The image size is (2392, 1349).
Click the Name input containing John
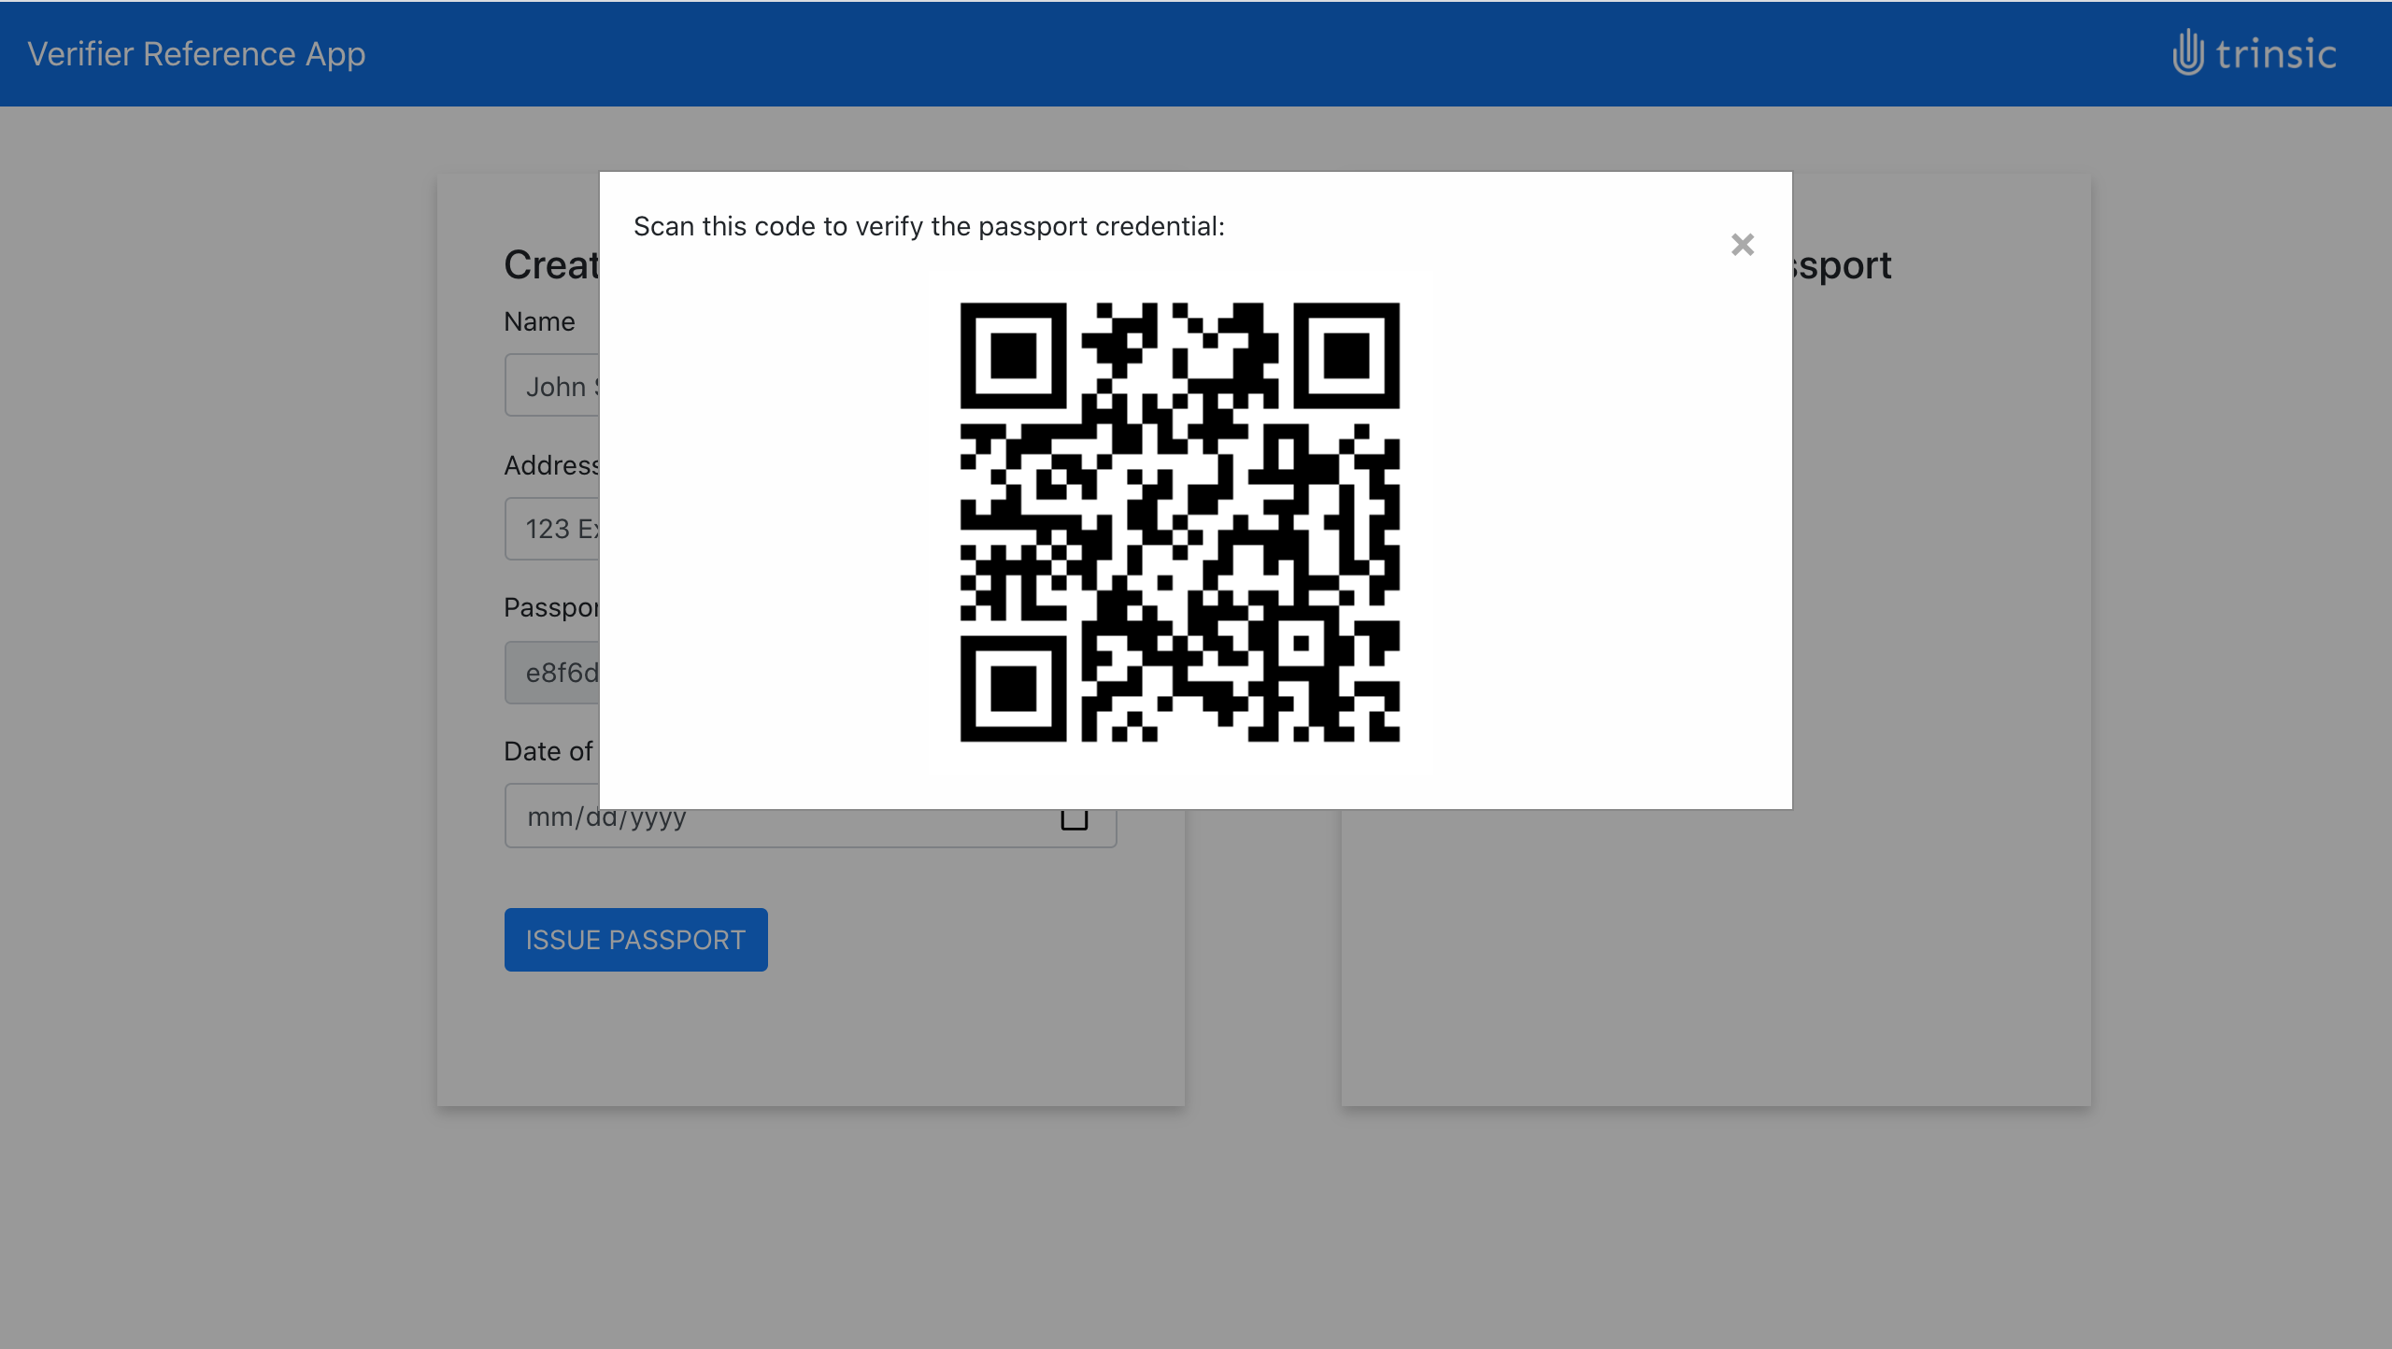point(552,385)
